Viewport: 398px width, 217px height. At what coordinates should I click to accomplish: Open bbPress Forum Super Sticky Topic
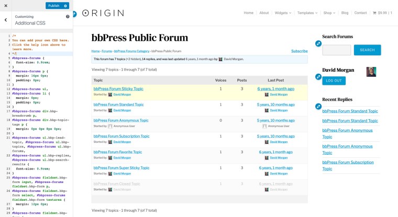[121, 168]
